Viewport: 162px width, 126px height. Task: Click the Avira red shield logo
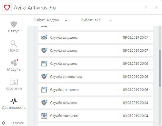click(7, 8)
